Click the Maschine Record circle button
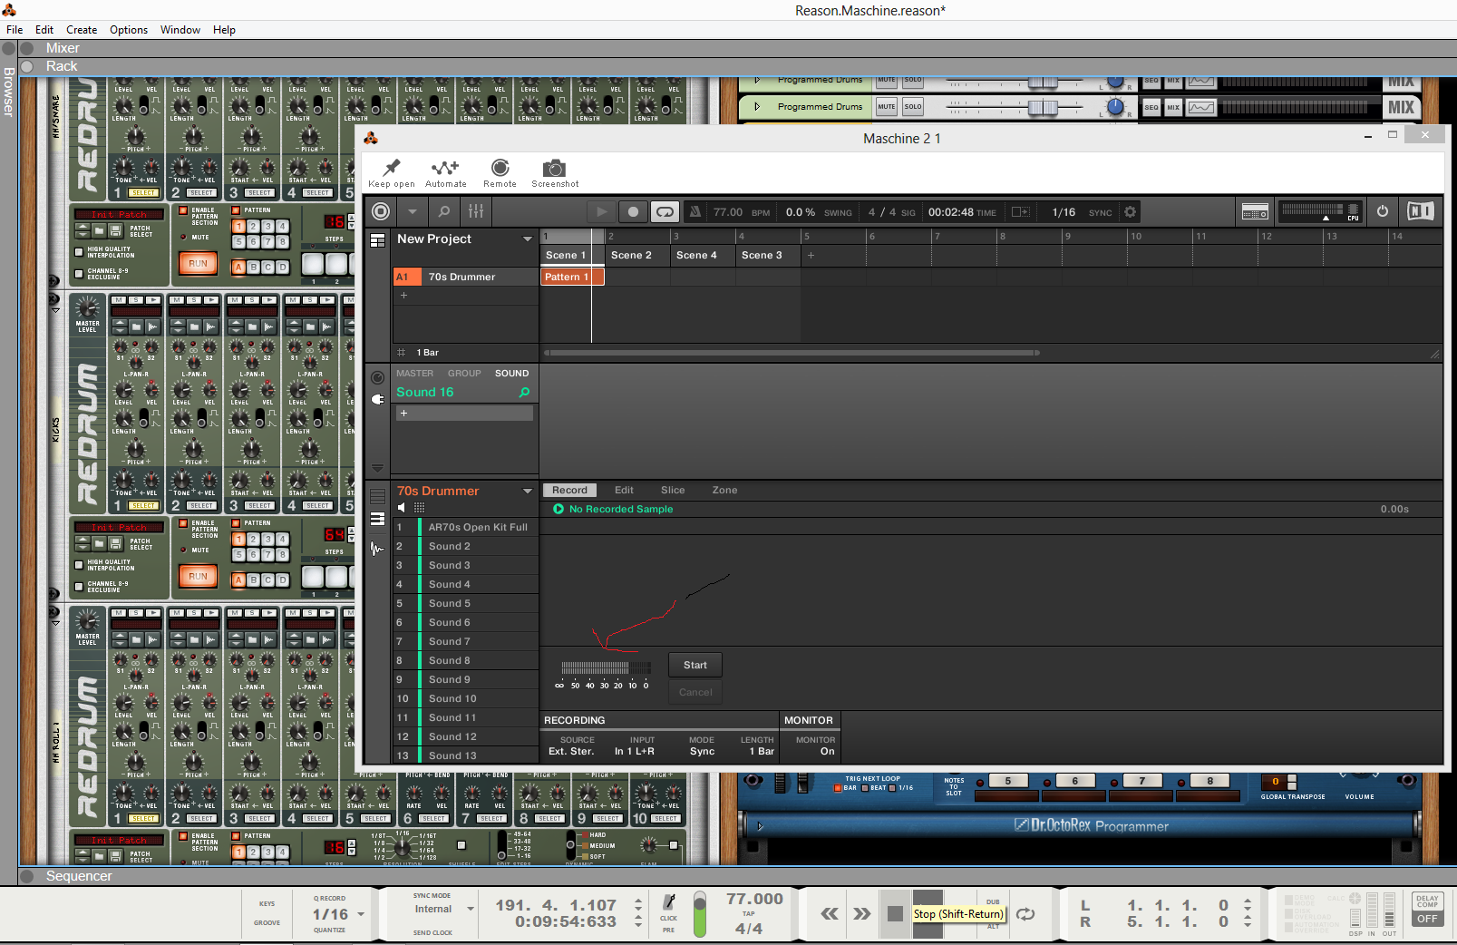Screen dimensions: 1457x945 pyautogui.click(x=633, y=212)
